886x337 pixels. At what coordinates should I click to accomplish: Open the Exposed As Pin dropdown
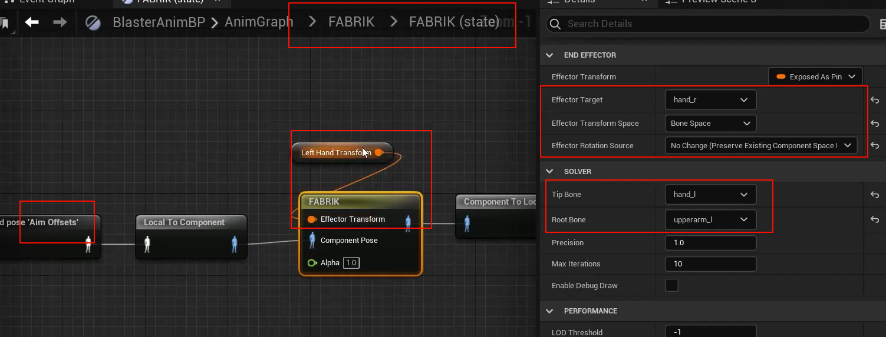(815, 76)
